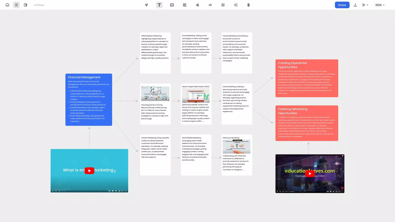Image resolution: width=395 pixels, height=222 pixels.
Task: Select the Event Marketing card text
Action: [x=236, y=99]
